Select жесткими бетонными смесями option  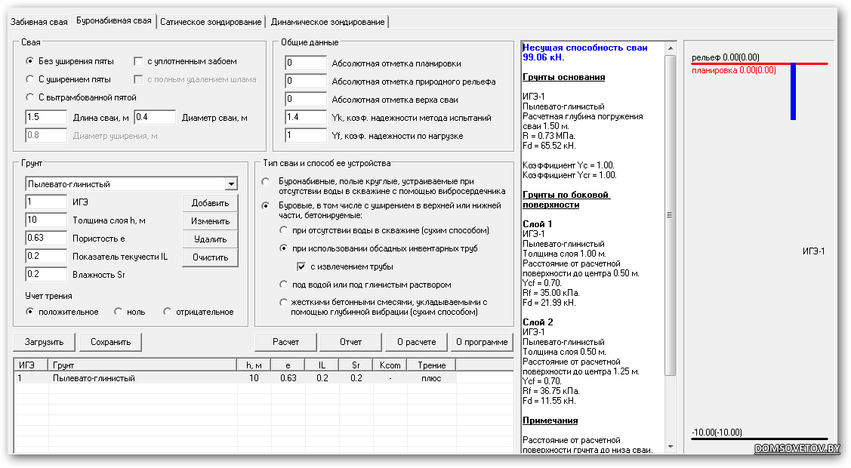coord(283,302)
